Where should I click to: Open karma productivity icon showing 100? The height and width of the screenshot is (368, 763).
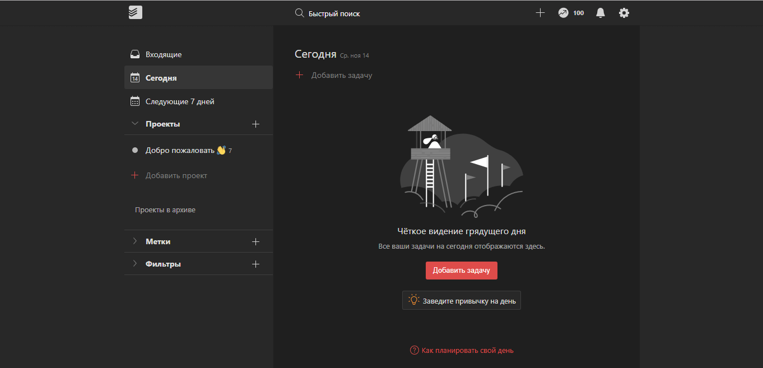click(x=564, y=13)
